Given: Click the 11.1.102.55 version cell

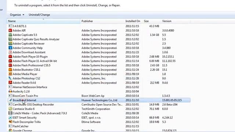Looking at the screenshot, I should 169,61.
